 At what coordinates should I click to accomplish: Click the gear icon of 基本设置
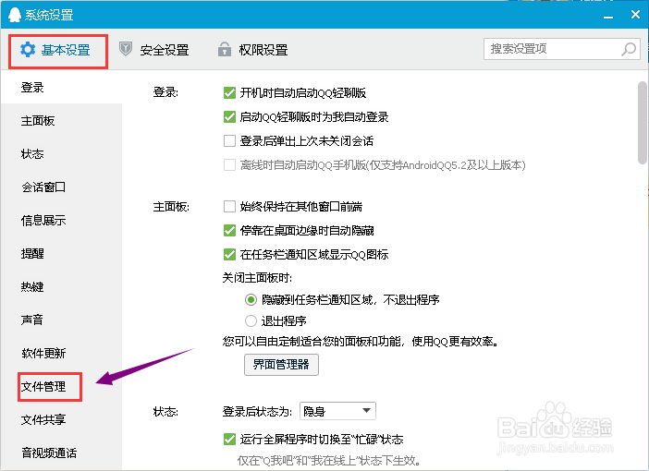28,50
